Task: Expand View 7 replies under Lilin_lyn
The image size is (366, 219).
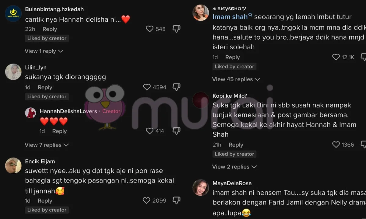Action: [x=47, y=145]
